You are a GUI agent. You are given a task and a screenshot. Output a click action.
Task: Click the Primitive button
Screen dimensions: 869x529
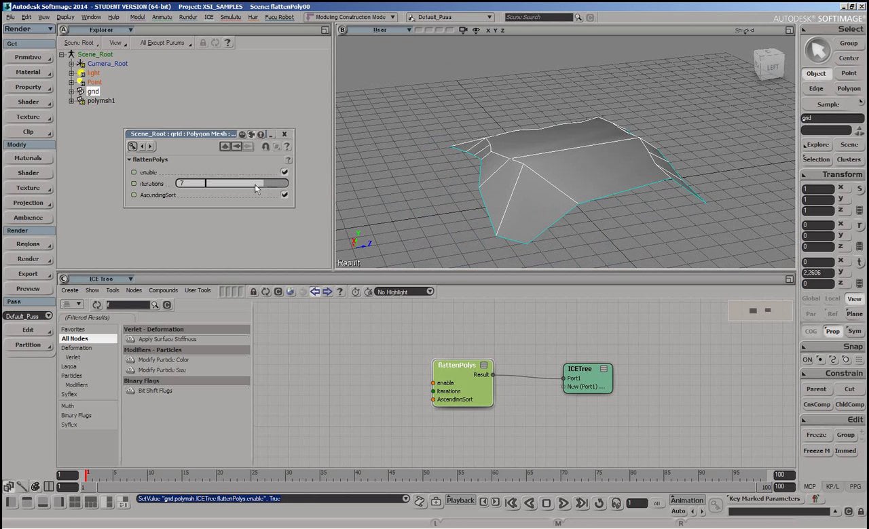[29, 57]
